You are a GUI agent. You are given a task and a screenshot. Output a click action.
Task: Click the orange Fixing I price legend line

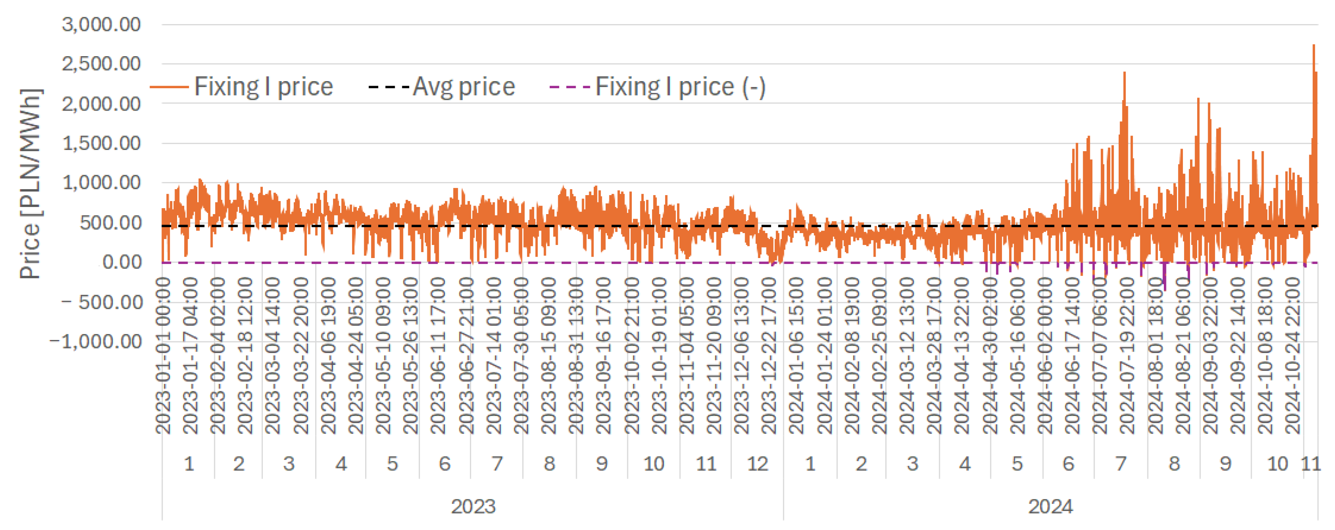[x=169, y=87]
